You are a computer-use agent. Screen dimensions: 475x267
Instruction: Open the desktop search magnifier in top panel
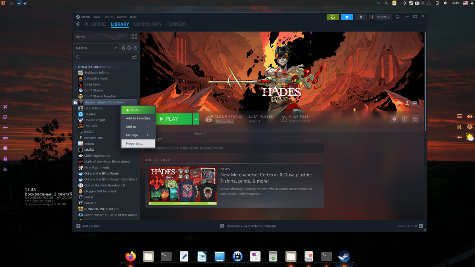(386, 3)
